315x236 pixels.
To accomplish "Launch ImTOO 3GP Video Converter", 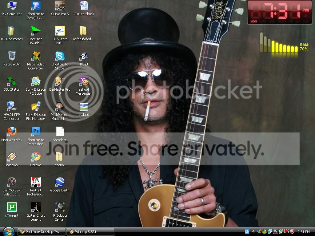I will click(x=12, y=187).
